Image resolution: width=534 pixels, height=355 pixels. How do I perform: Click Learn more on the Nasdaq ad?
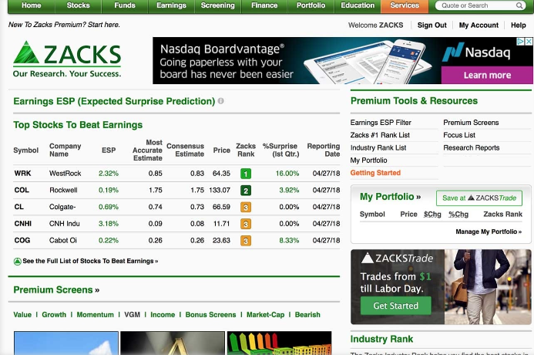pyautogui.click(x=487, y=75)
